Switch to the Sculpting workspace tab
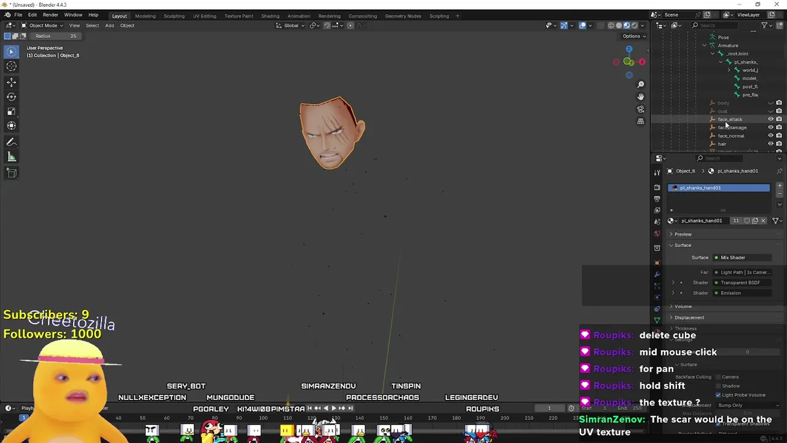Viewport: 787px width, 443px height. click(x=174, y=16)
